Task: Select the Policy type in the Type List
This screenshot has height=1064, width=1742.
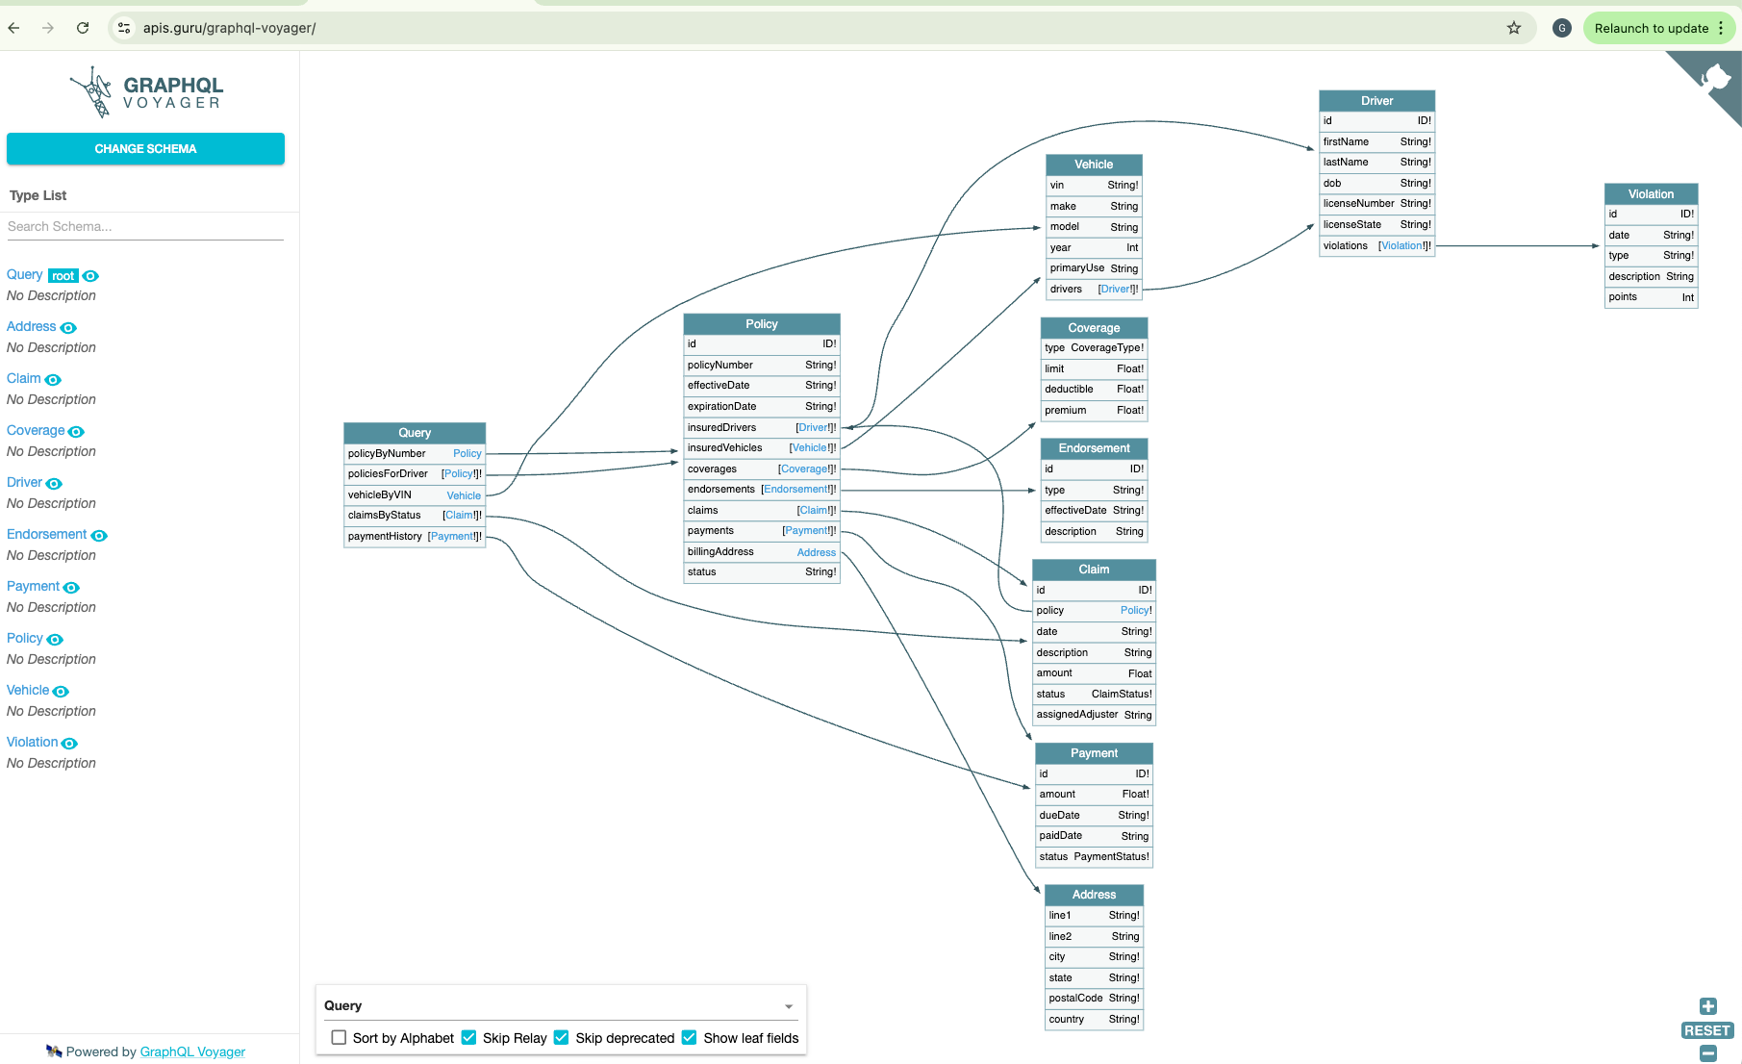Action: pos(24,638)
